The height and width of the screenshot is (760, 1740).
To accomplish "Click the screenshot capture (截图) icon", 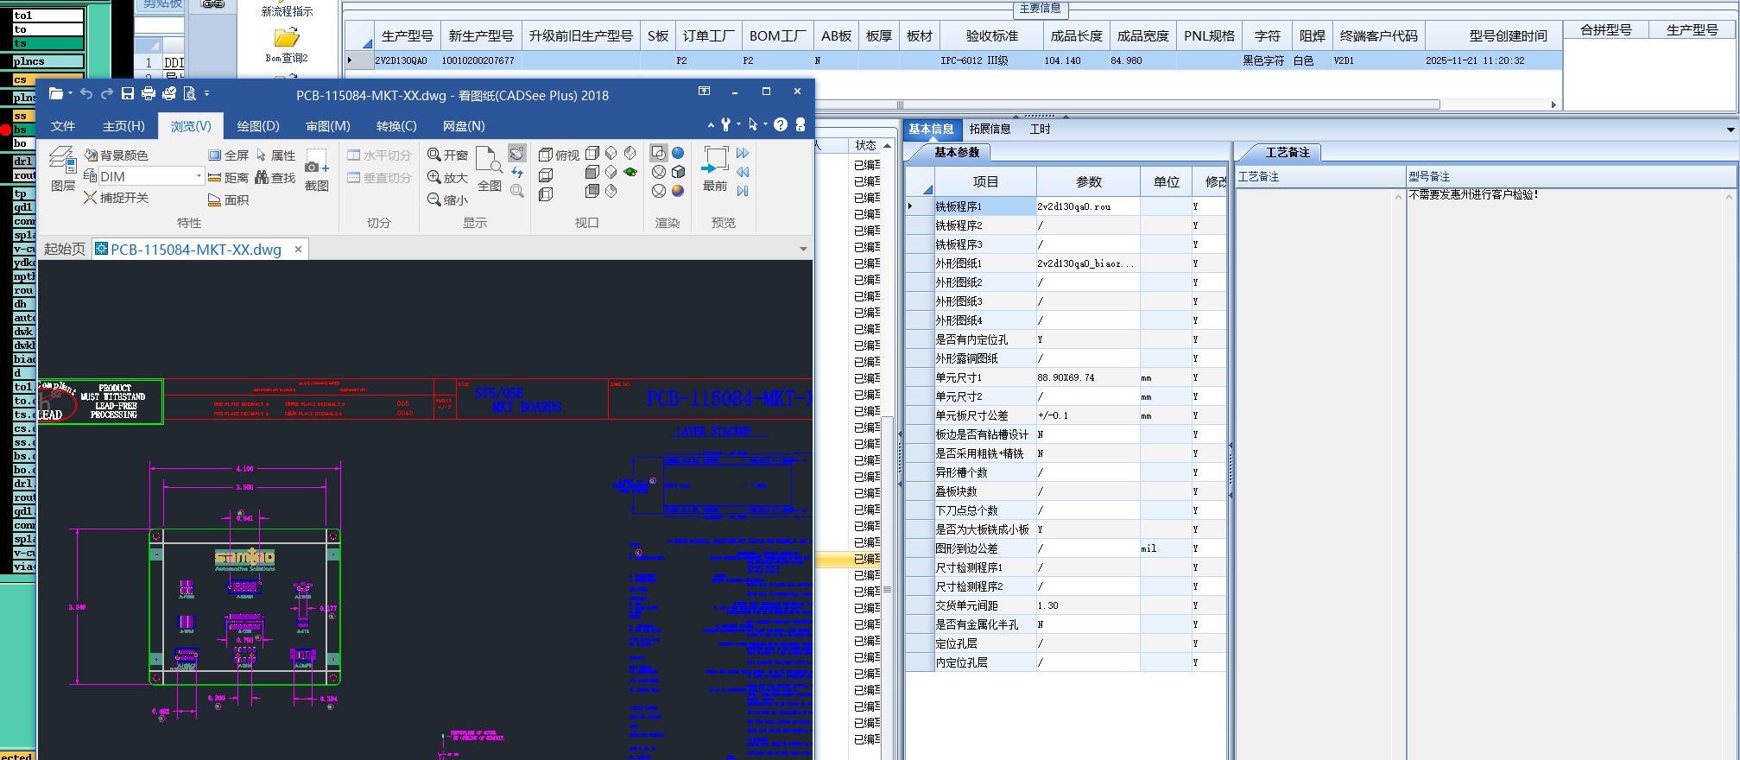I will [x=317, y=170].
